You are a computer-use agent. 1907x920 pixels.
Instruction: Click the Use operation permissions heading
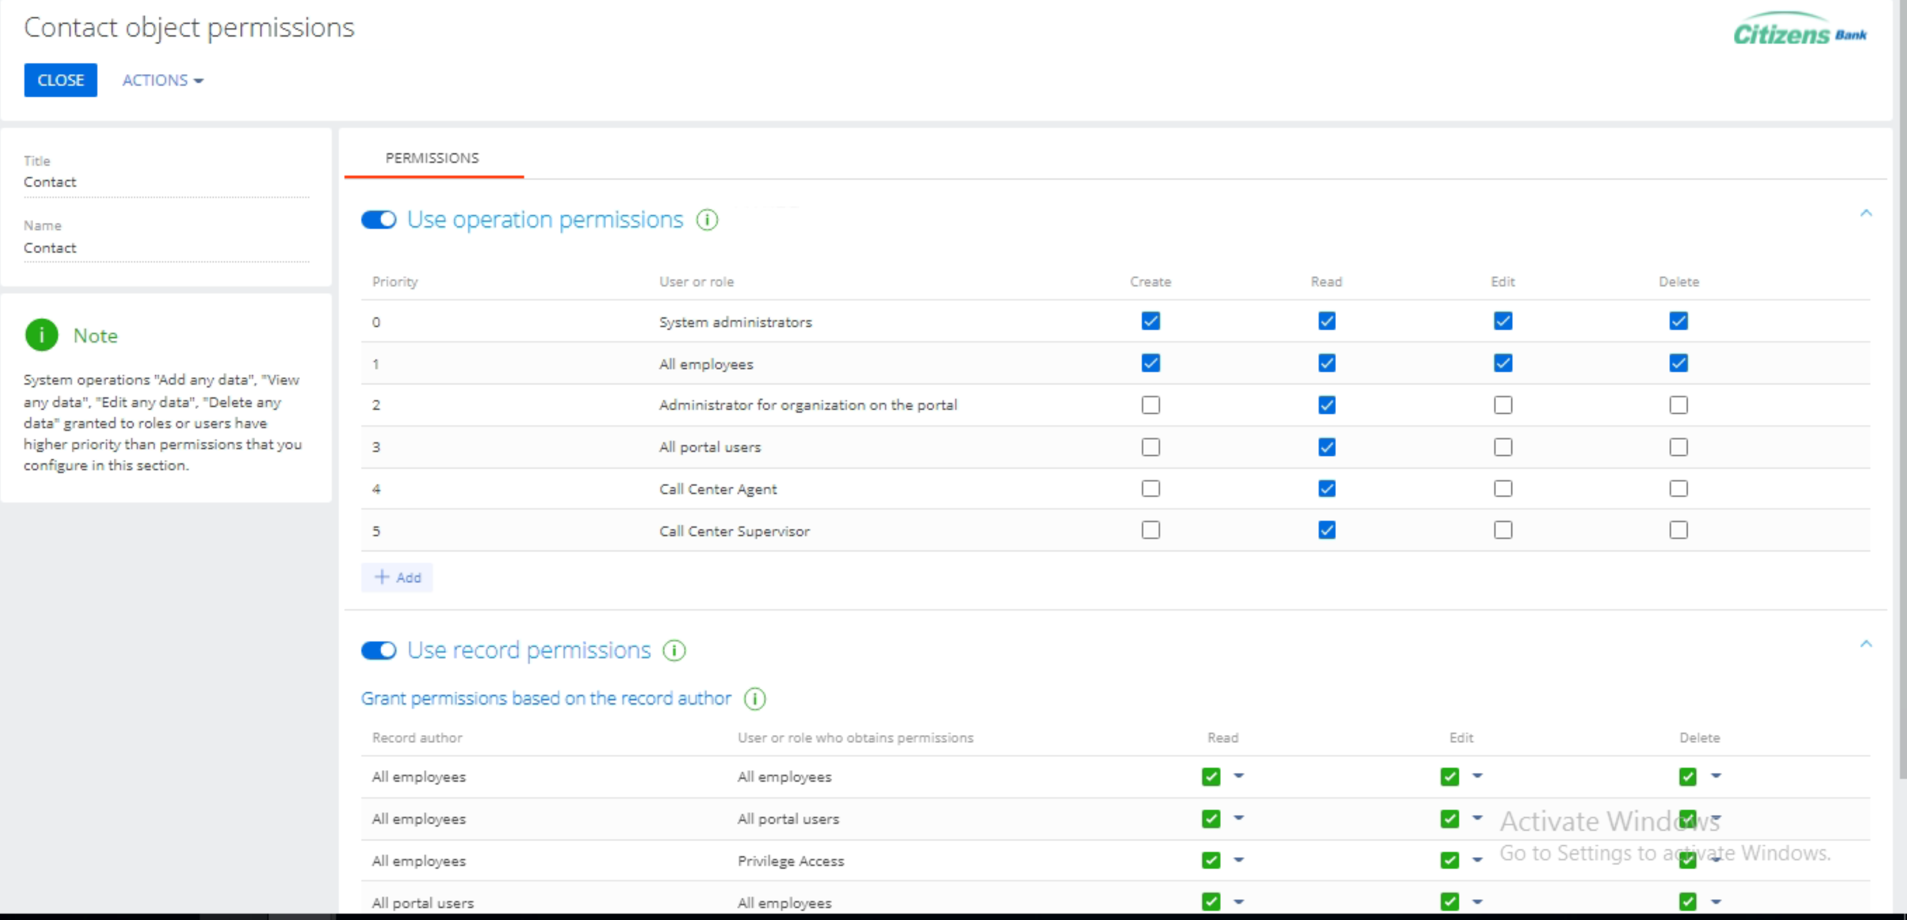pyautogui.click(x=545, y=220)
